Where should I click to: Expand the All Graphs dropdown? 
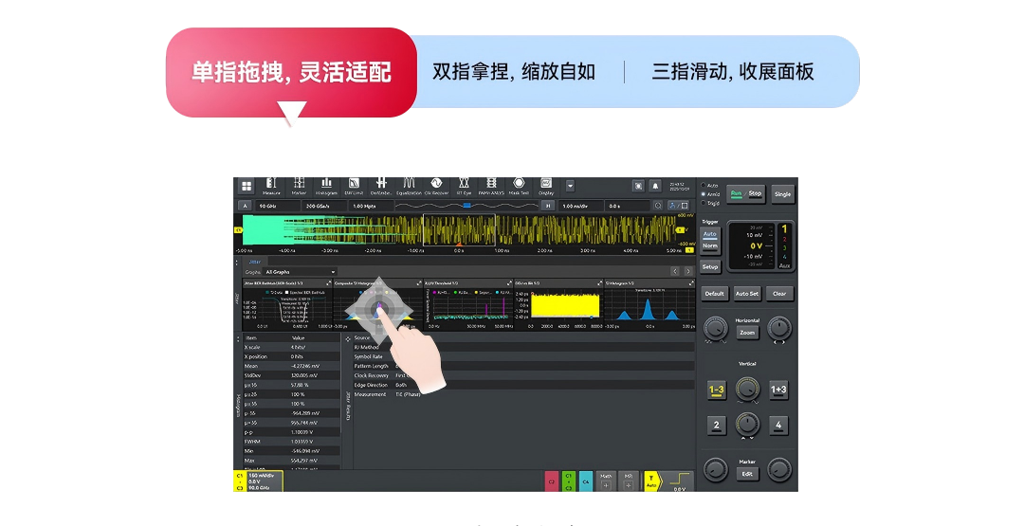[300, 272]
